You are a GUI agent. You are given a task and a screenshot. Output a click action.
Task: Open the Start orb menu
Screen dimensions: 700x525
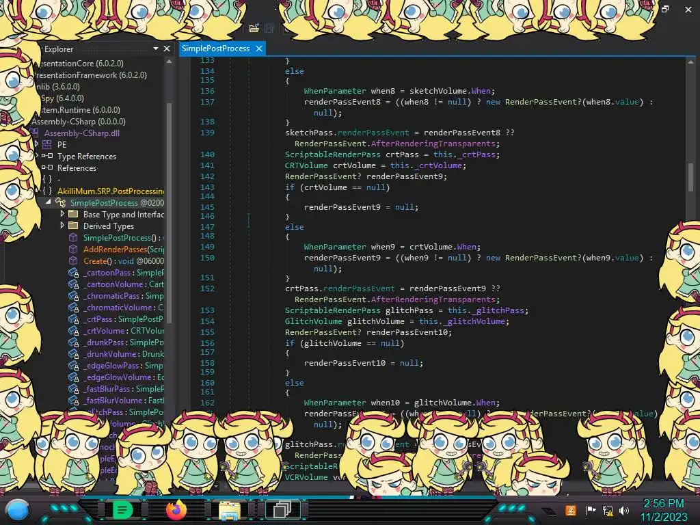pyautogui.click(x=17, y=511)
